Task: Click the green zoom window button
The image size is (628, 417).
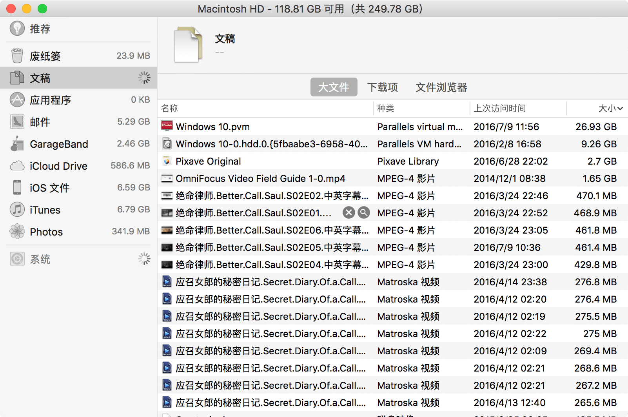Action: (42, 9)
